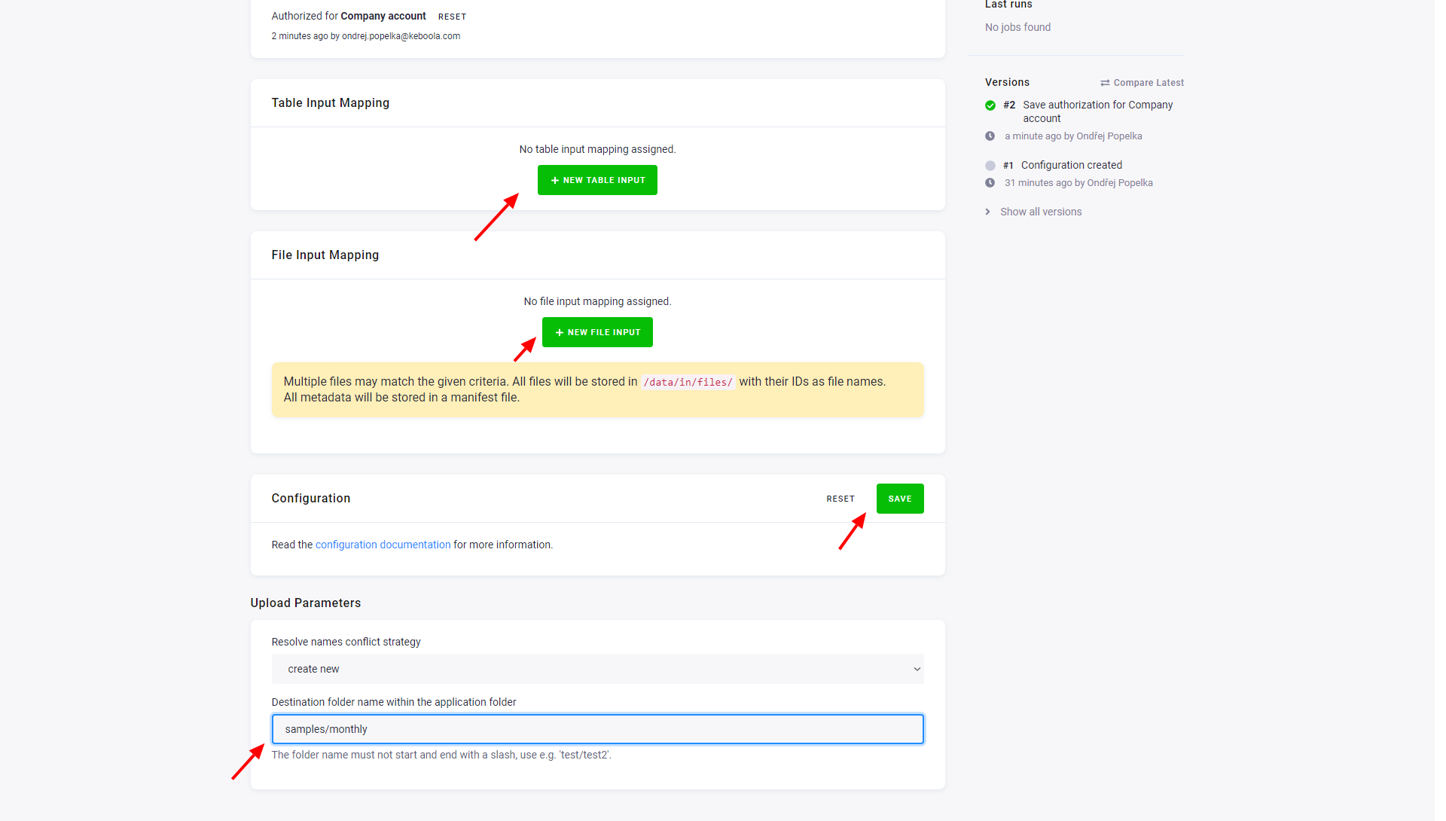Click the '/data/in/files/' code path

pyautogui.click(x=688, y=382)
